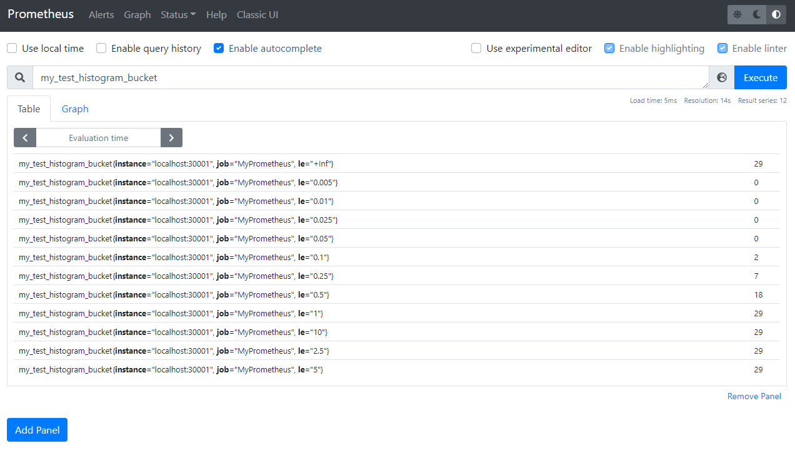Click the Add Panel button
The image size is (795, 451).
[x=37, y=430]
